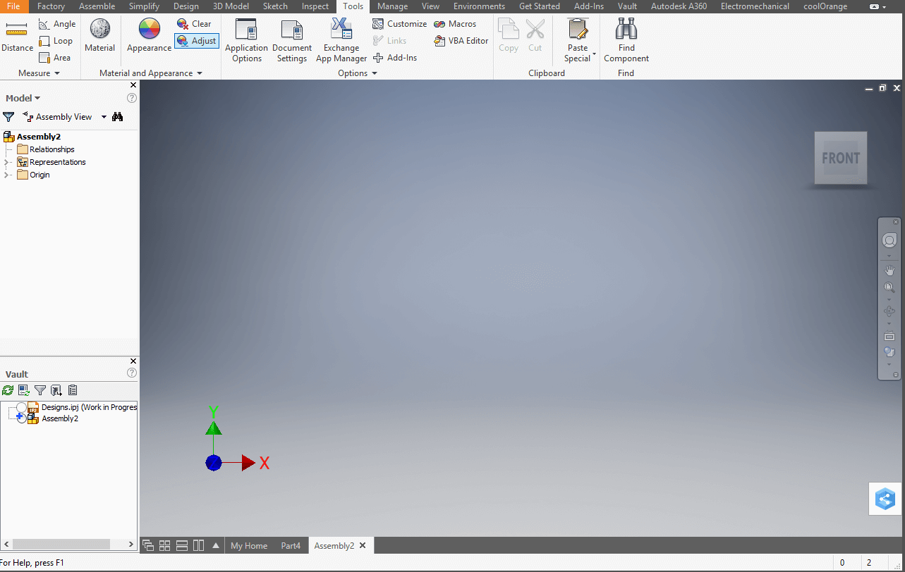Viewport: 905px width, 572px height.
Task: Expand the Representations tree node
Action: (x=7, y=162)
